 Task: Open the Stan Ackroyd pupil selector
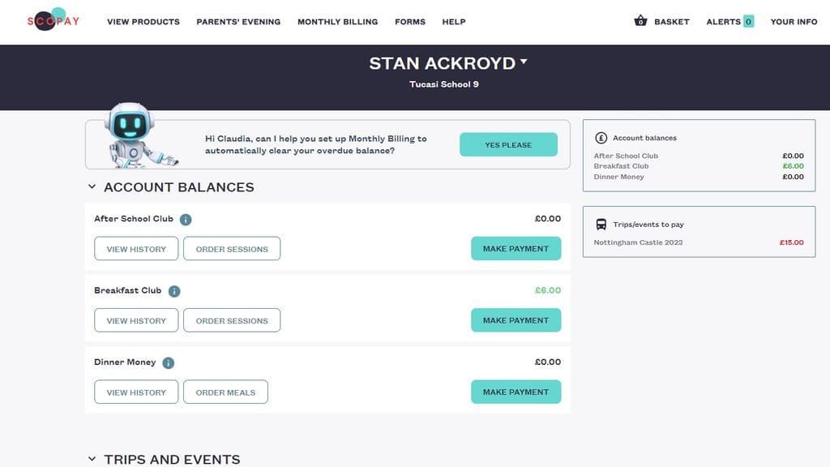[448, 62]
